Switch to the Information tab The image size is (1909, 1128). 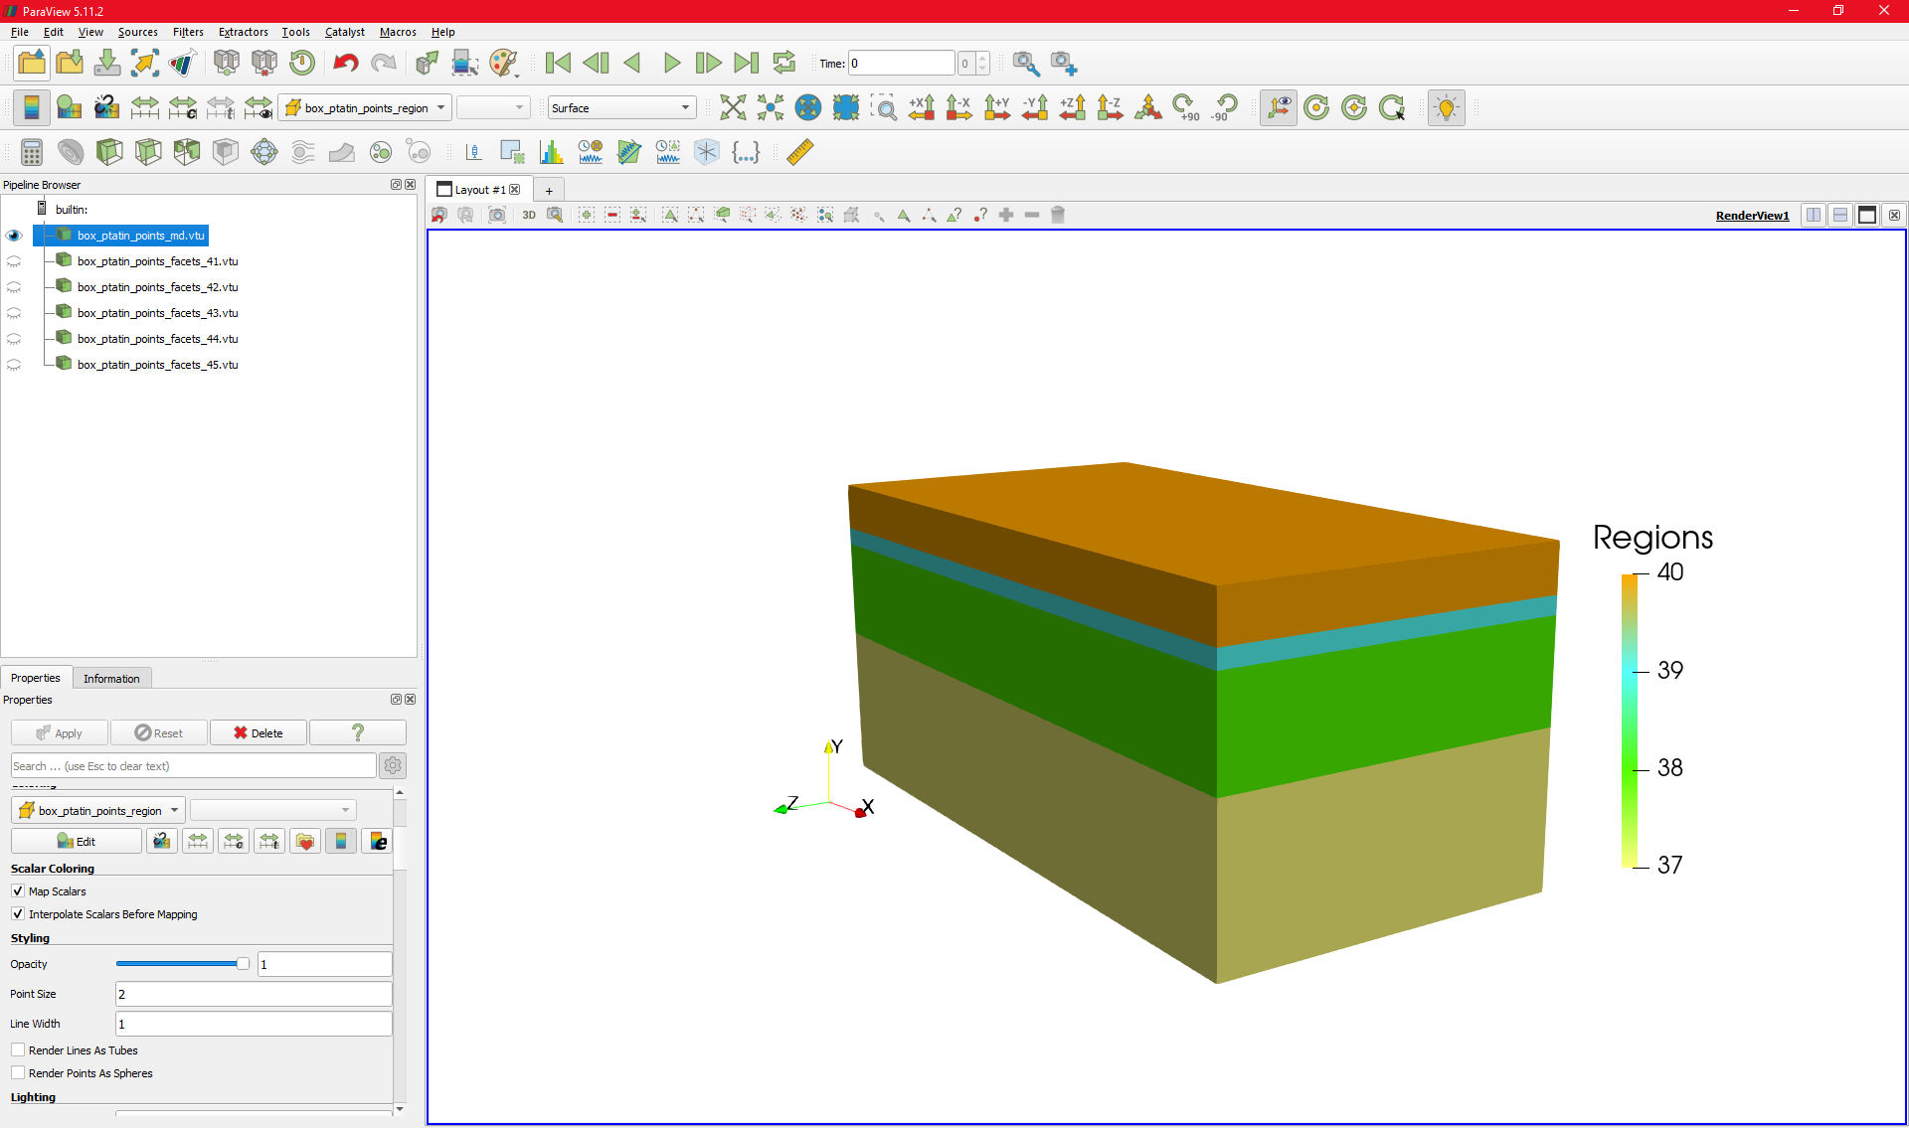[x=111, y=679]
